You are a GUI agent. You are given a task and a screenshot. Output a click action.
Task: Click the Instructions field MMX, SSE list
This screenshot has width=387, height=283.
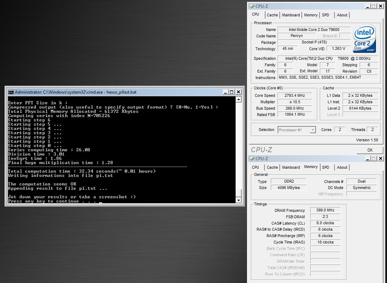[328, 77]
